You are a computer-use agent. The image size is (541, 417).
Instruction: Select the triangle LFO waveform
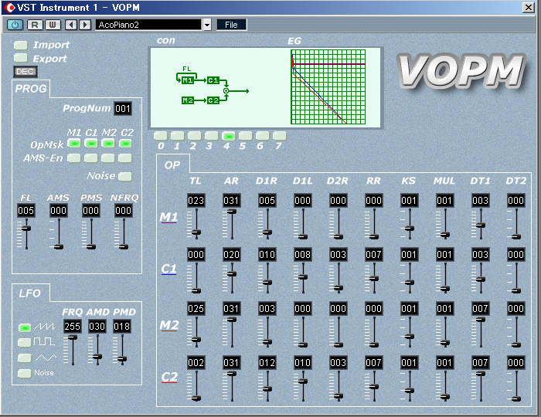(x=25, y=358)
